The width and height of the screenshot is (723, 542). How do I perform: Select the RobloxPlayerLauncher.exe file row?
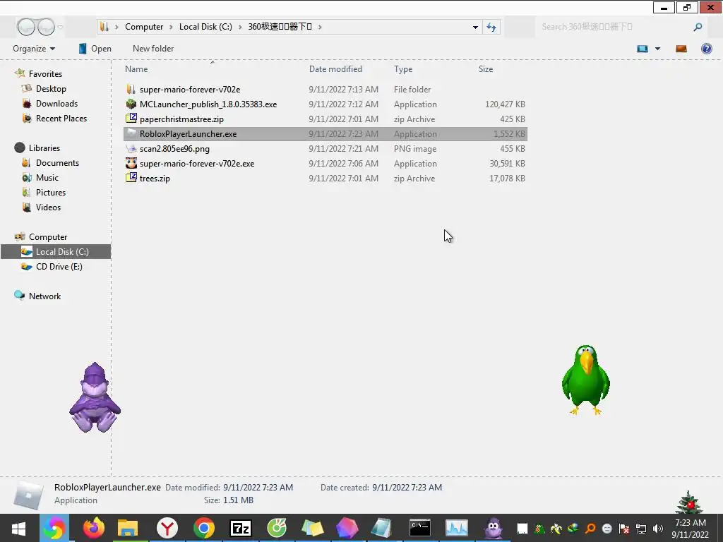[325, 133]
